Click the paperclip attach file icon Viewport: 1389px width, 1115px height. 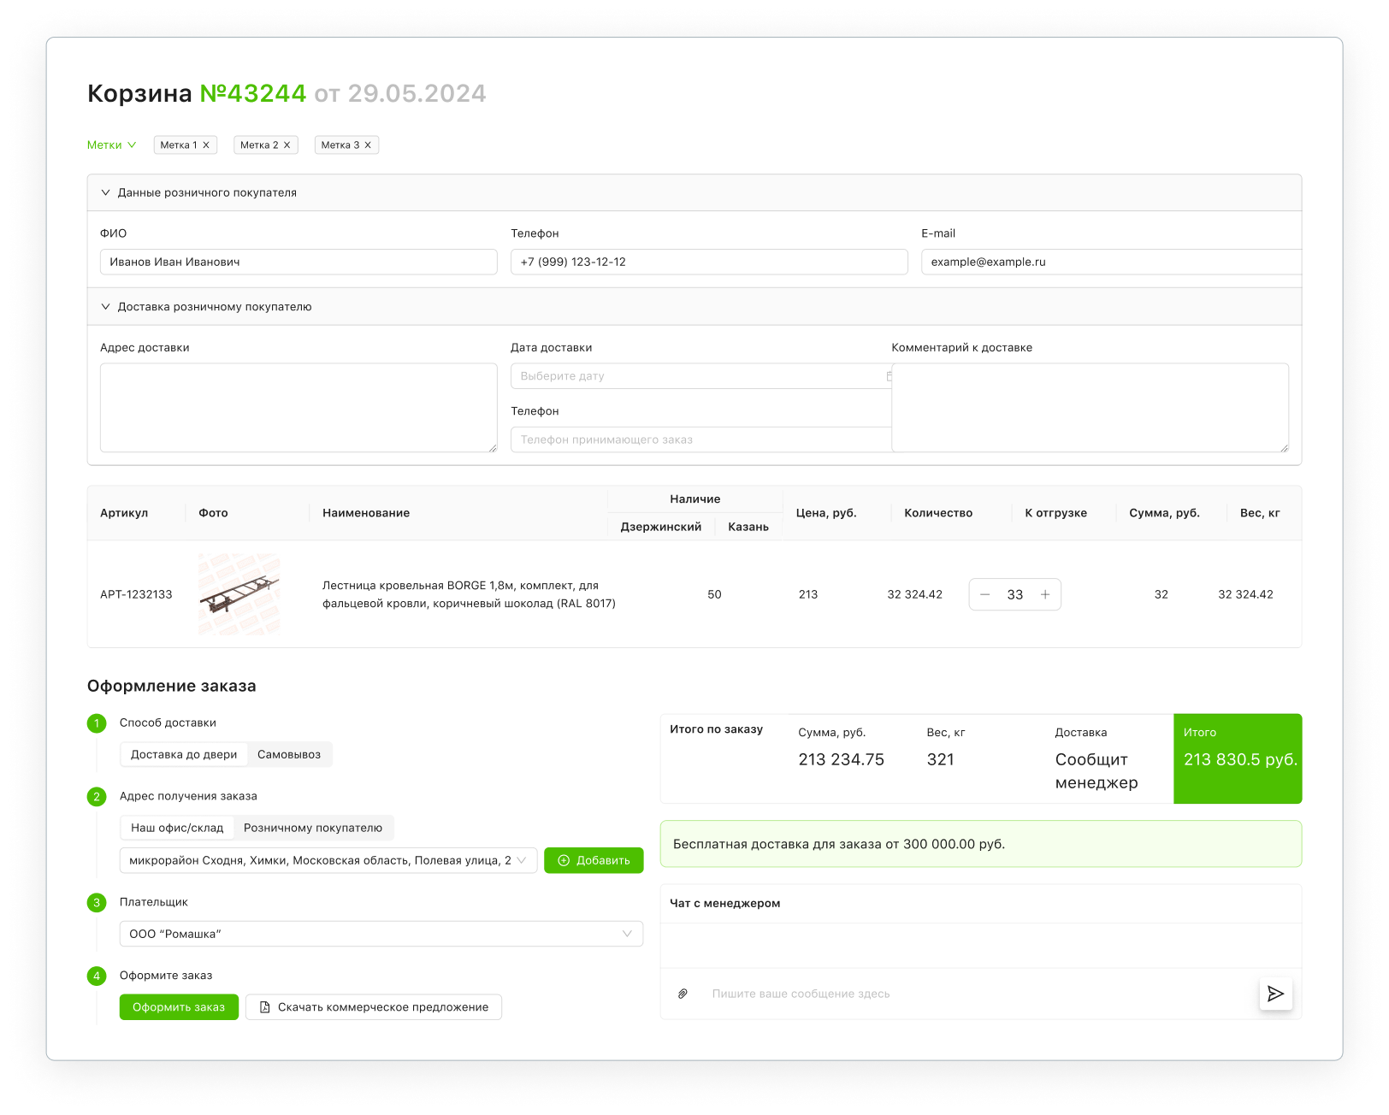(x=683, y=994)
